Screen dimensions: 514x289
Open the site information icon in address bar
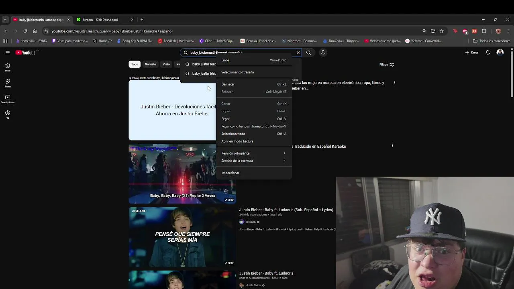[47, 31]
